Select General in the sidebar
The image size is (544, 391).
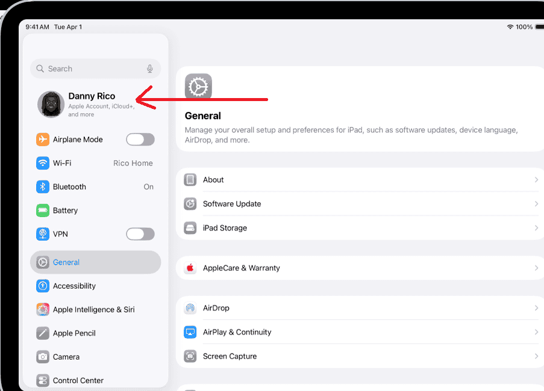(95, 262)
